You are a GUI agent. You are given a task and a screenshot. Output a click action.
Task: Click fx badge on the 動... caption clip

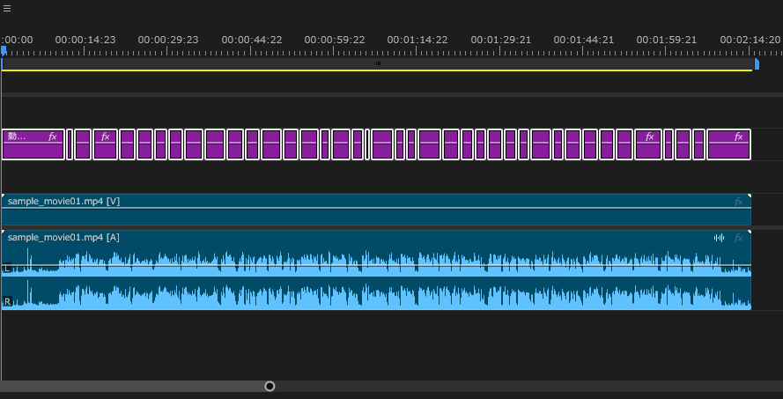[x=53, y=137]
